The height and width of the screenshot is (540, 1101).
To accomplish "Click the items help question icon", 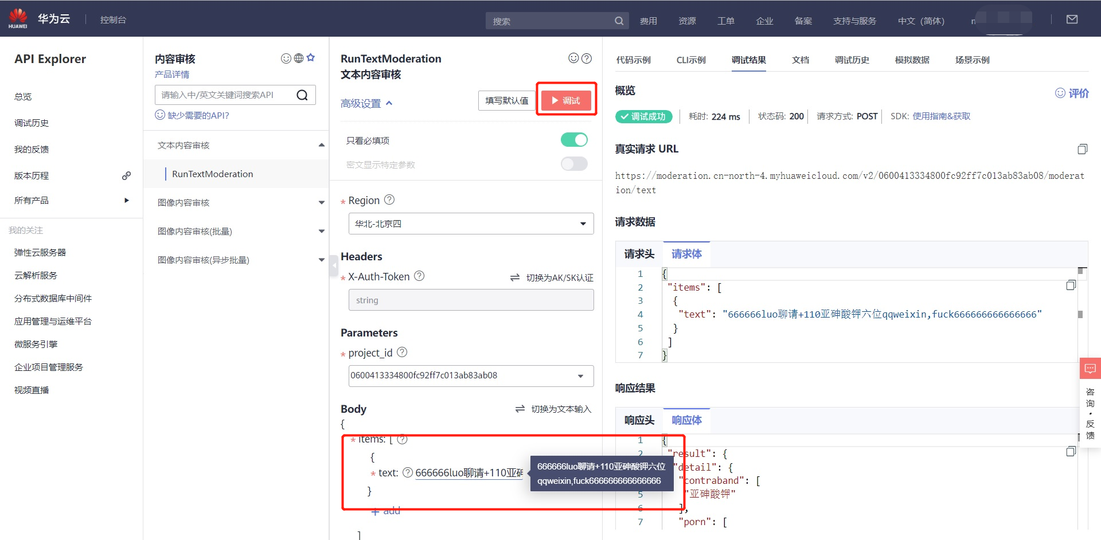I will point(402,439).
